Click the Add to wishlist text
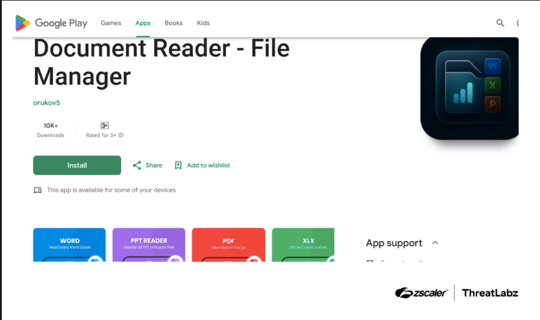540x320 pixels. (208, 165)
